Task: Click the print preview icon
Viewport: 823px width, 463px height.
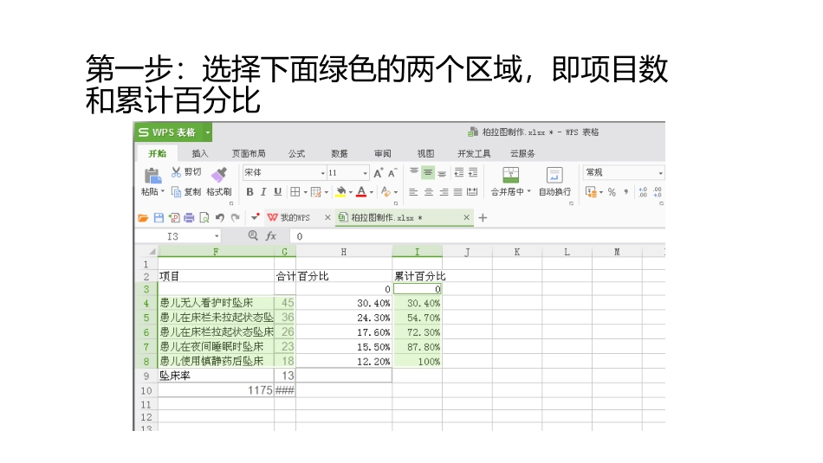Action: click(204, 217)
